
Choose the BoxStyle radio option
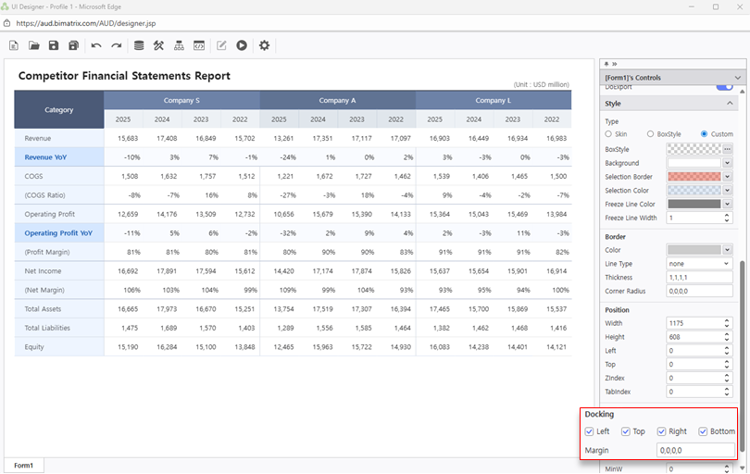[x=651, y=134]
